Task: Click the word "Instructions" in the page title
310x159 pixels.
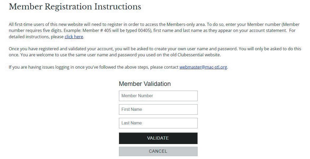Action: pos(118,7)
